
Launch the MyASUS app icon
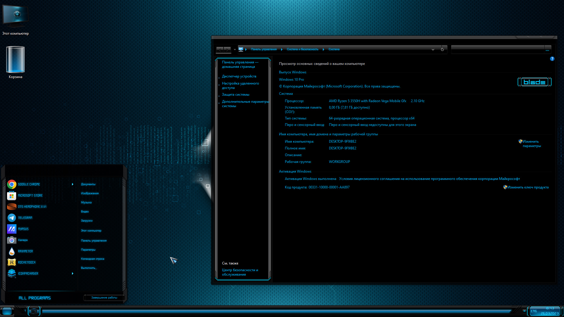pyautogui.click(x=12, y=229)
